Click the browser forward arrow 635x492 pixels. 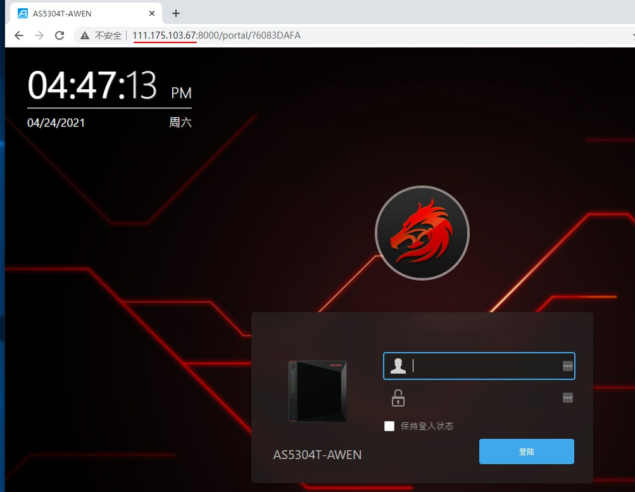pyautogui.click(x=39, y=35)
